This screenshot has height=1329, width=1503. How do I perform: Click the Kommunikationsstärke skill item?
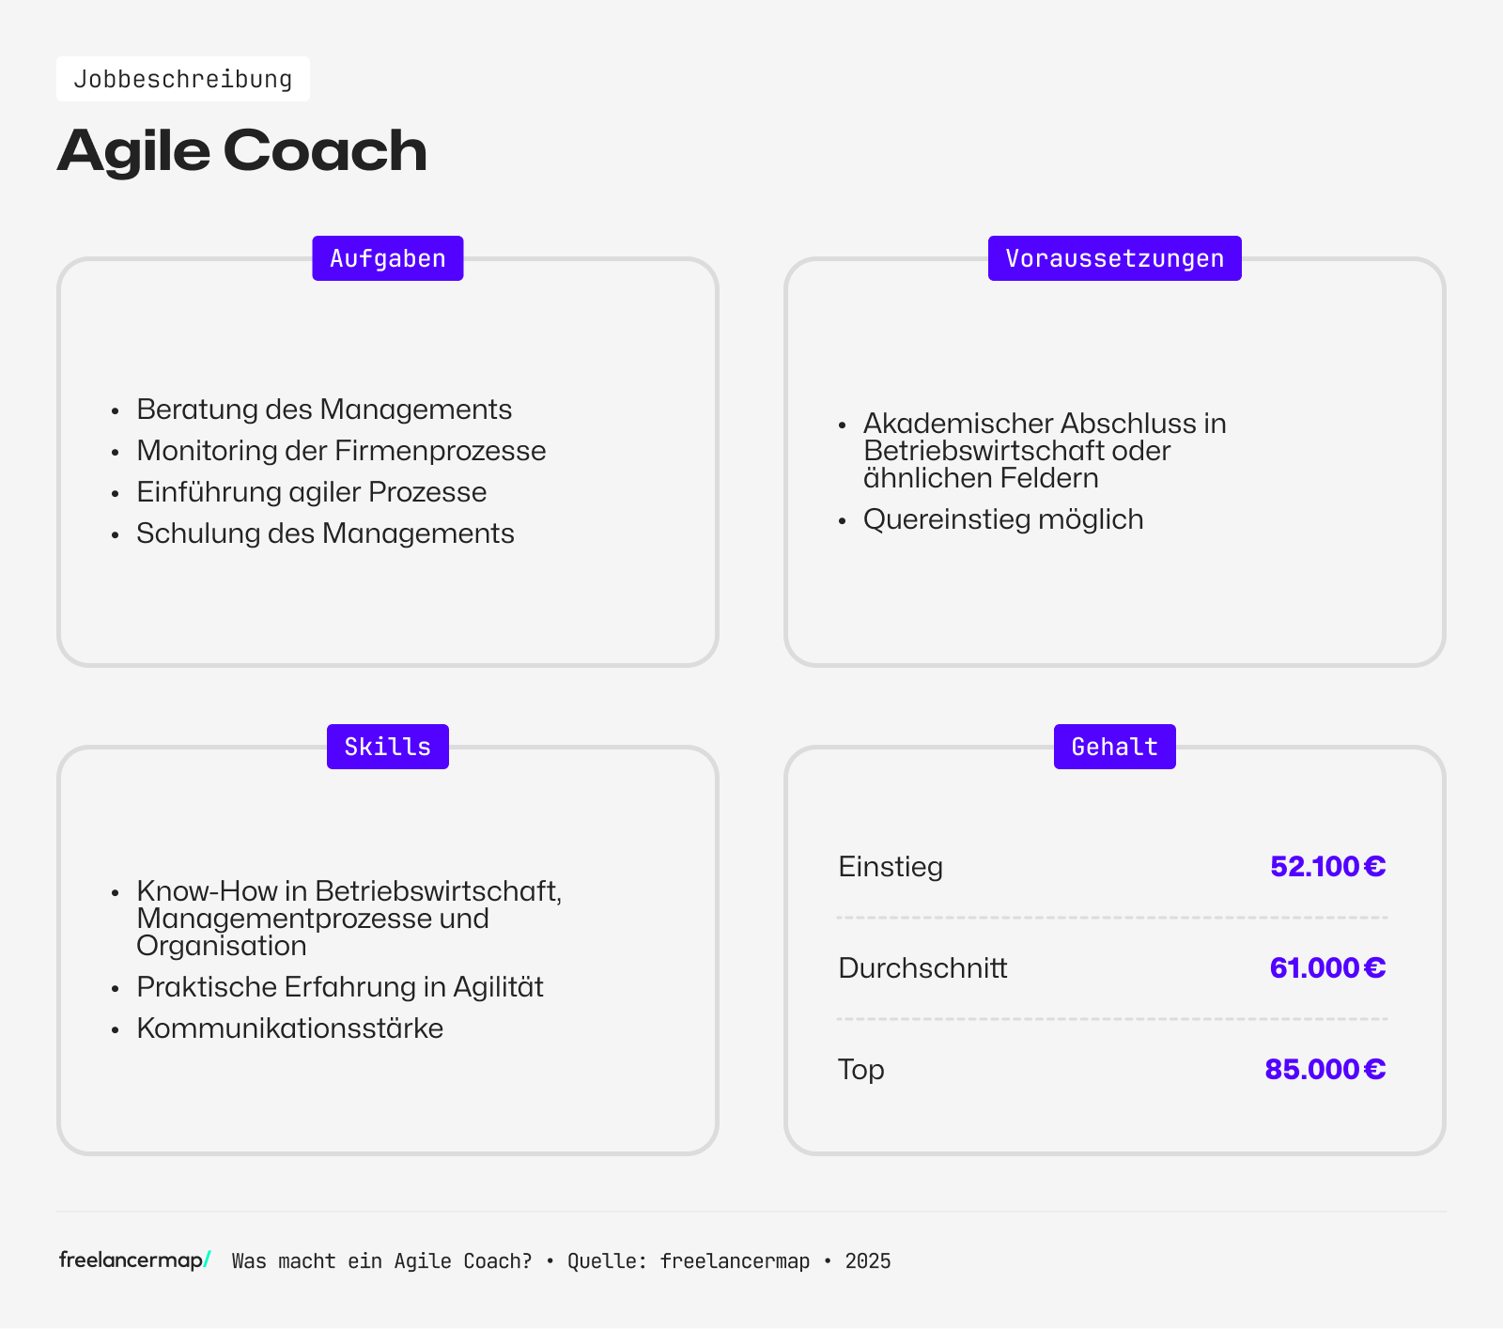click(289, 1028)
